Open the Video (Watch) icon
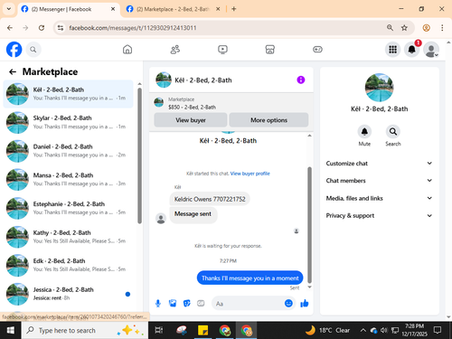 point(222,50)
